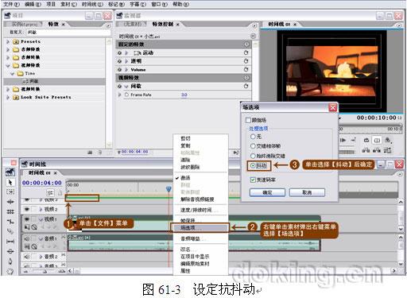Choose 场选项 in the context menu

[x=200, y=227]
